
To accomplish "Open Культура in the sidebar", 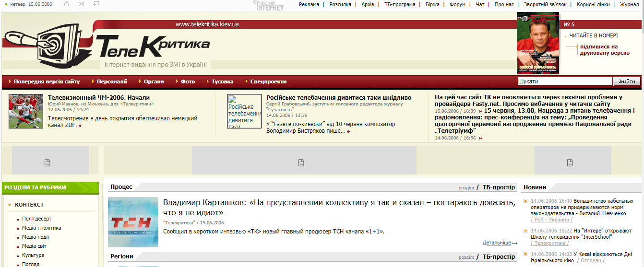I will (x=33, y=255).
